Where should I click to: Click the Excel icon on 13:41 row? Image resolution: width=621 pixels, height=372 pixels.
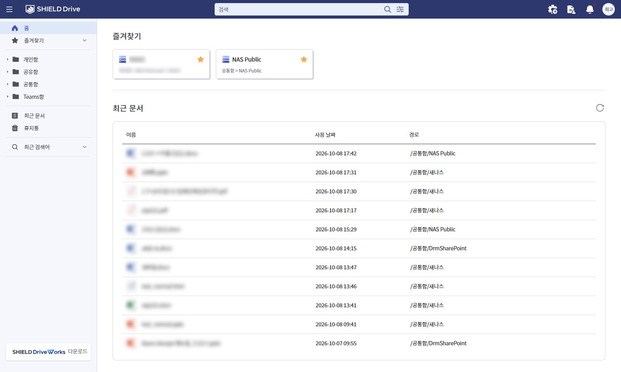pyautogui.click(x=131, y=305)
